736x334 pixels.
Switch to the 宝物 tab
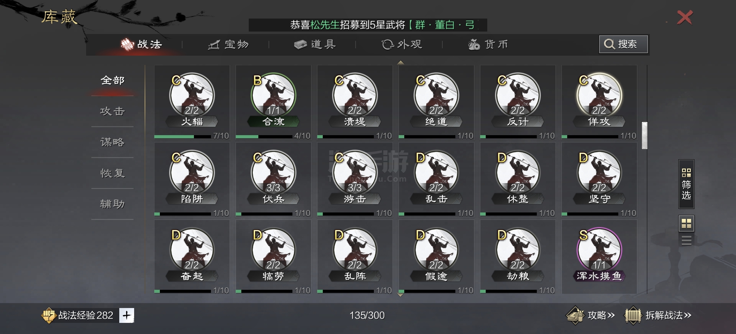click(x=228, y=45)
